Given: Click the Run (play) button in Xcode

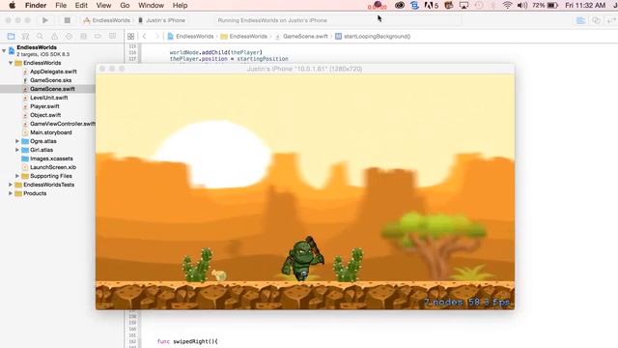Looking at the screenshot, I should coord(45,20).
